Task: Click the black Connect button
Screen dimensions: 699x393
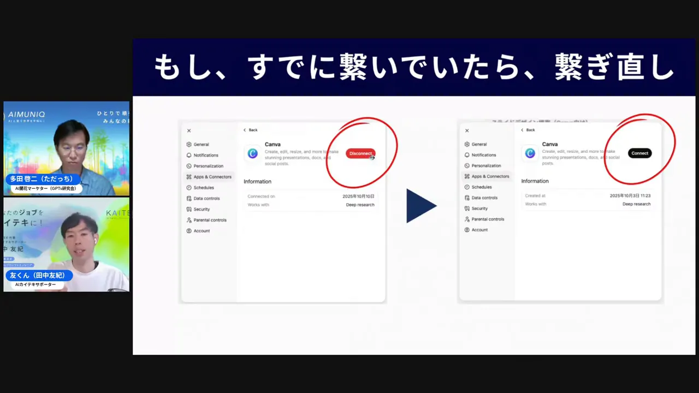Action: tap(639, 153)
